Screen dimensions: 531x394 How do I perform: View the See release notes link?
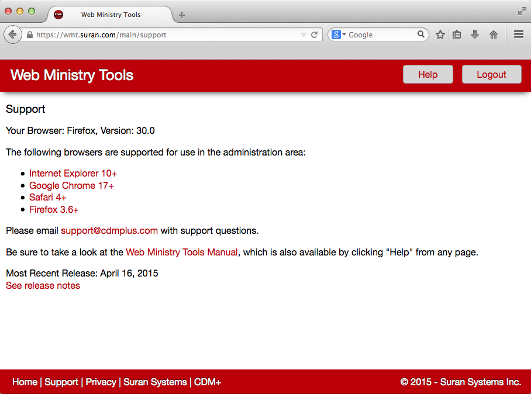[43, 285]
